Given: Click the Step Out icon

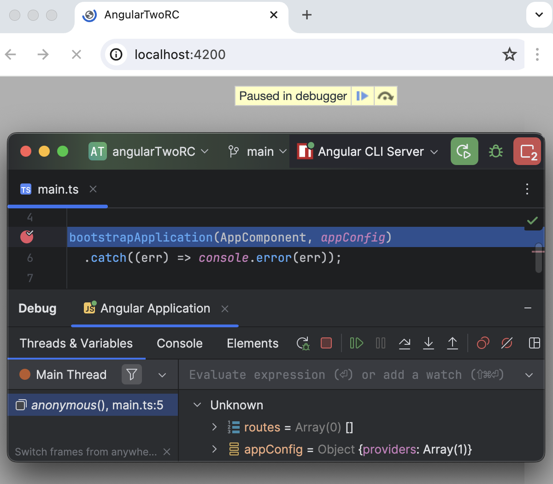Looking at the screenshot, I should (x=453, y=343).
